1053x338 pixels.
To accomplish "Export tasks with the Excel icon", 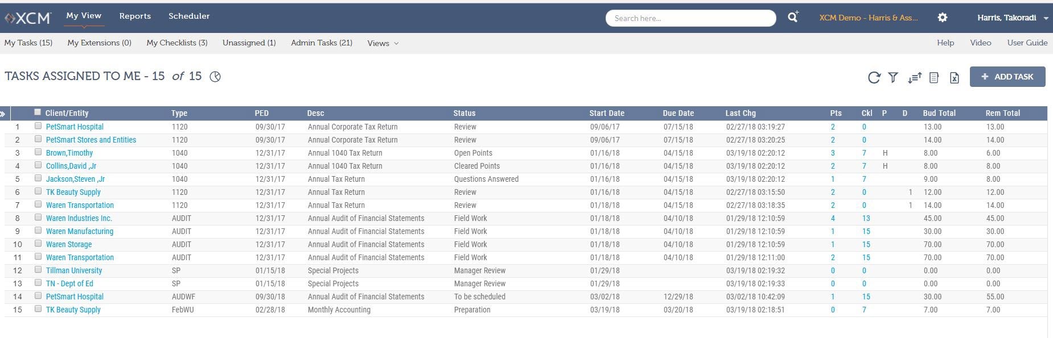I will [955, 77].
